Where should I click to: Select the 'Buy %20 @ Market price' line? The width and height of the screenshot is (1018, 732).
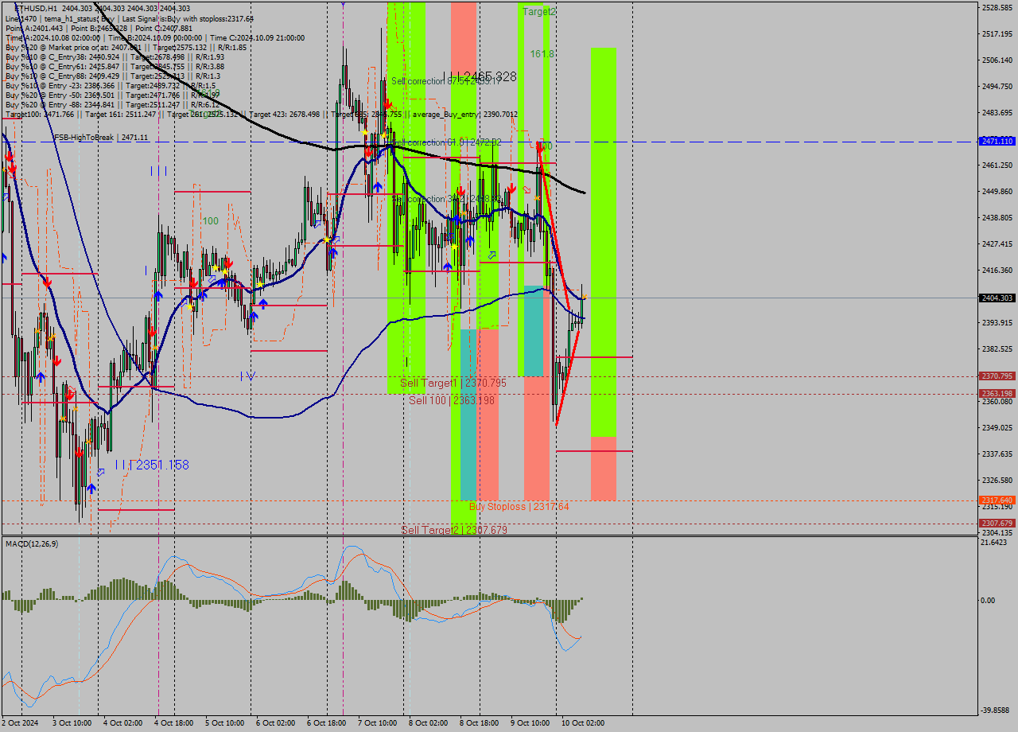click(126, 47)
